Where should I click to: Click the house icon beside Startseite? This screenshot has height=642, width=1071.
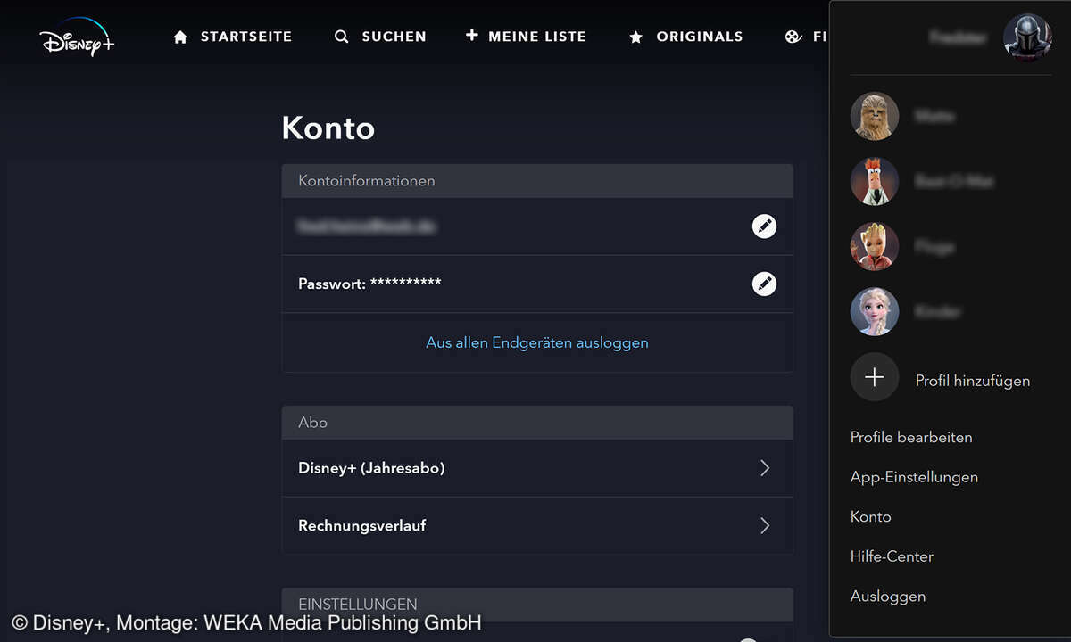(181, 37)
